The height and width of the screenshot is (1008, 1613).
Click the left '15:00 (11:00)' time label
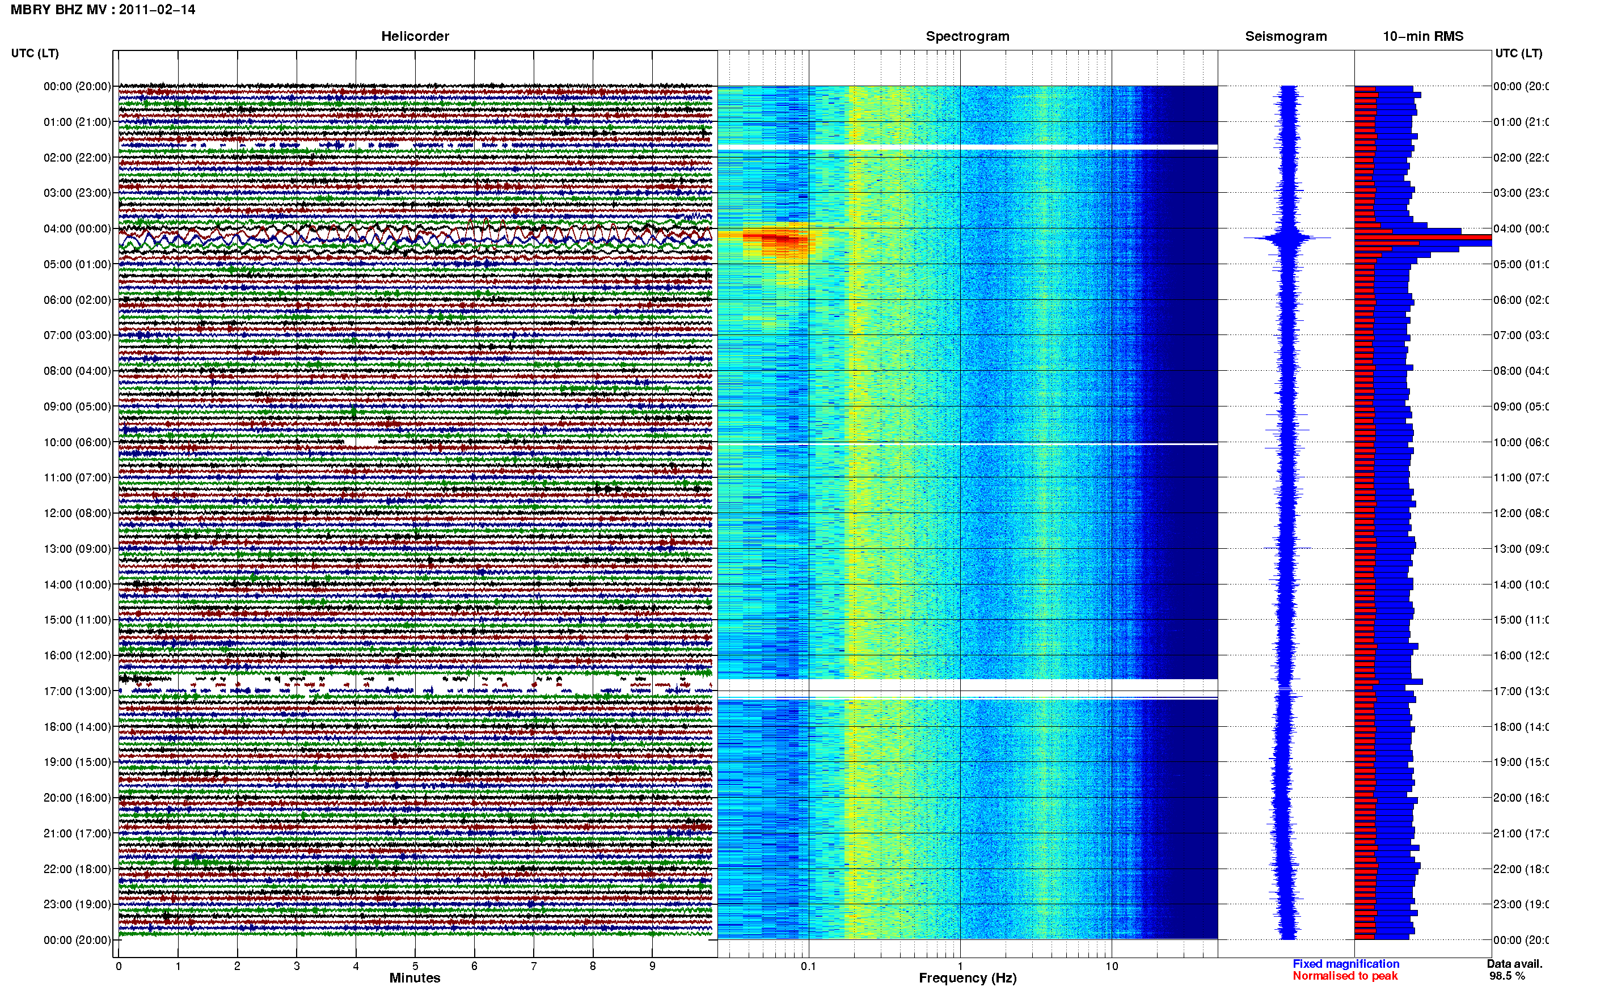77,620
